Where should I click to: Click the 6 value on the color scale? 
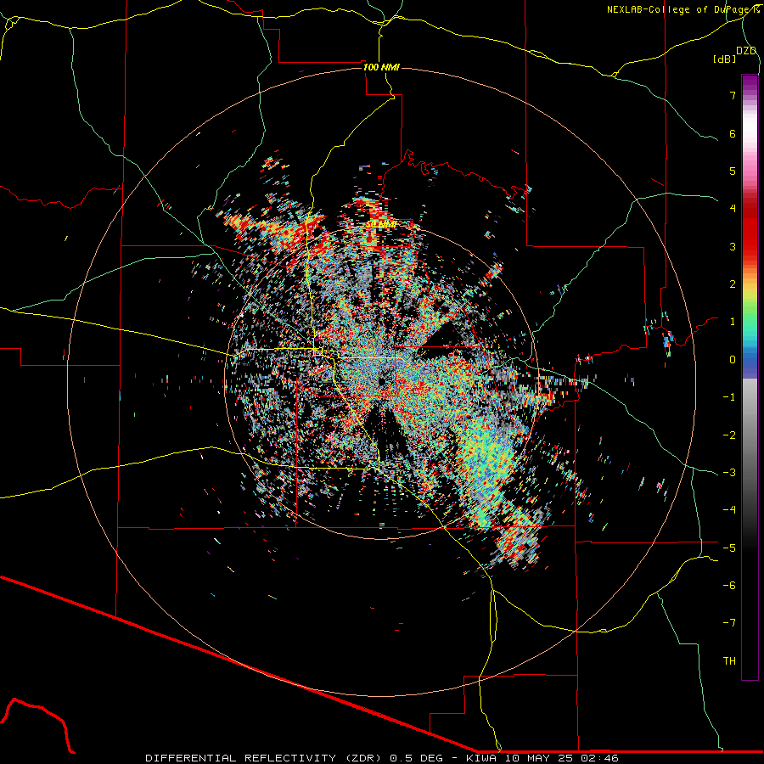coord(733,133)
